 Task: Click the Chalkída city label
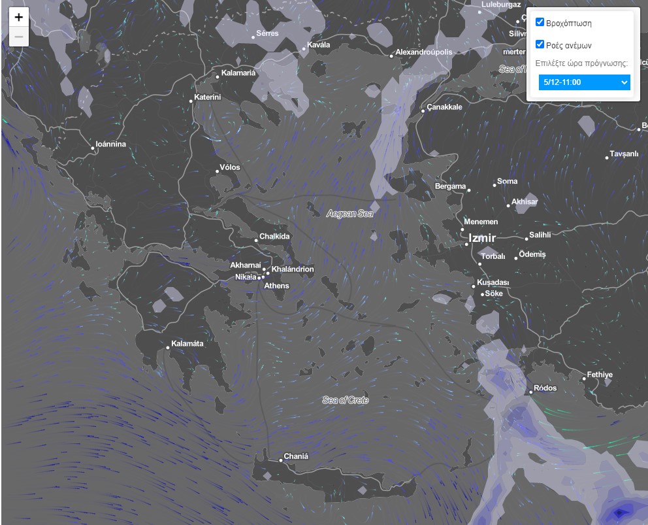274,236
